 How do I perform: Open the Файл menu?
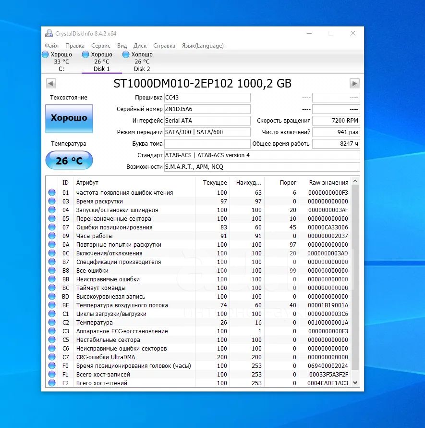[x=51, y=46]
